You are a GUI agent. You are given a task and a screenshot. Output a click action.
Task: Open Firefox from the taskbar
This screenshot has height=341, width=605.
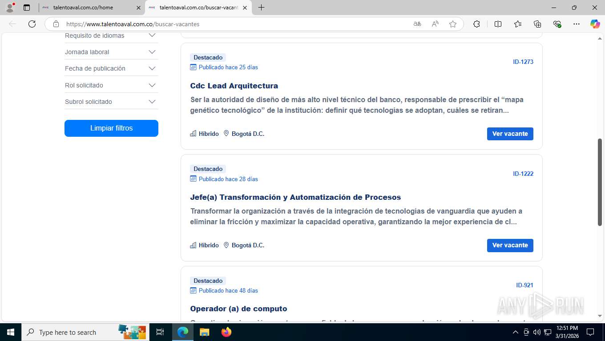coord(226,332)
